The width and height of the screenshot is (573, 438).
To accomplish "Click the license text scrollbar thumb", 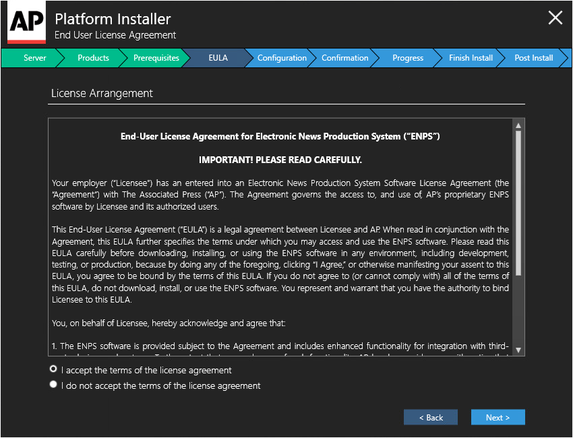I will click(518, 203).
